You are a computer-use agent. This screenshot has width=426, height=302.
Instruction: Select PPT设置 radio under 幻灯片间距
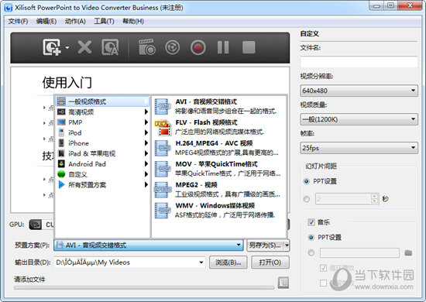coord(306,181)
